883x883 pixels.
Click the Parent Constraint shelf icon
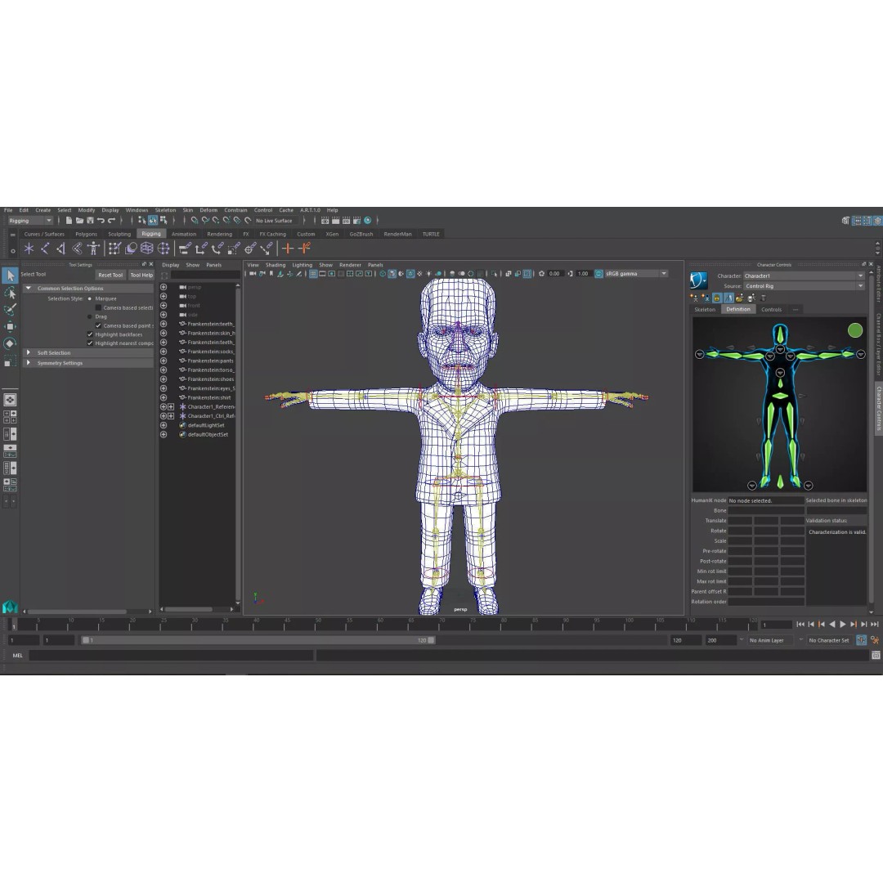(x=185, y=249)
